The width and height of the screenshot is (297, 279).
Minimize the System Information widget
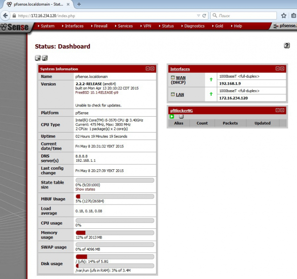[x=147, y=69]
